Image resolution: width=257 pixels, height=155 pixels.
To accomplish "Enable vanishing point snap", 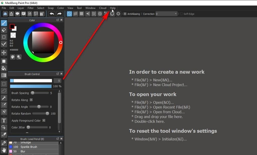I will (88, 14).
